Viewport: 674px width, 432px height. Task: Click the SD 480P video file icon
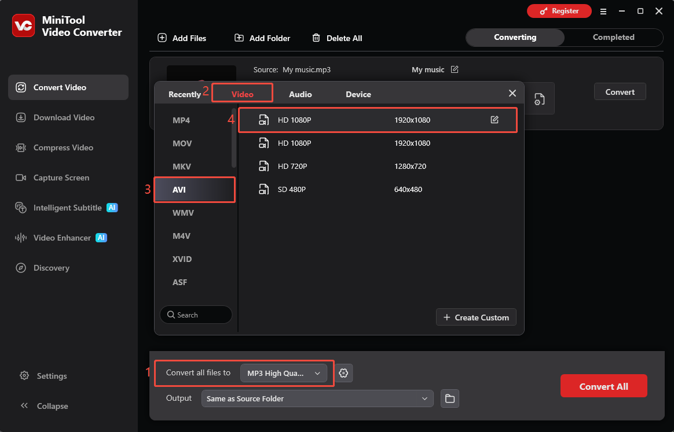[x=263, y=189]
